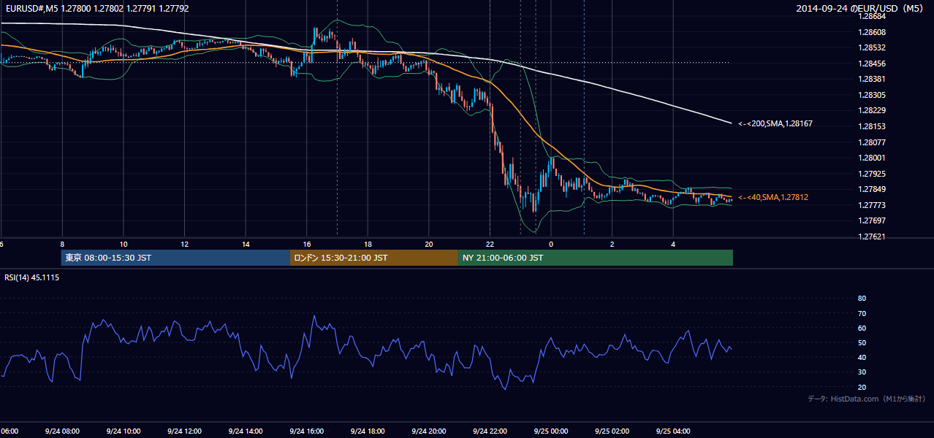This screenshot has height=438, width=934.
Task: Click the 東京 08:00-15:30 JST session bar
Action: click(x=176, y=258)
